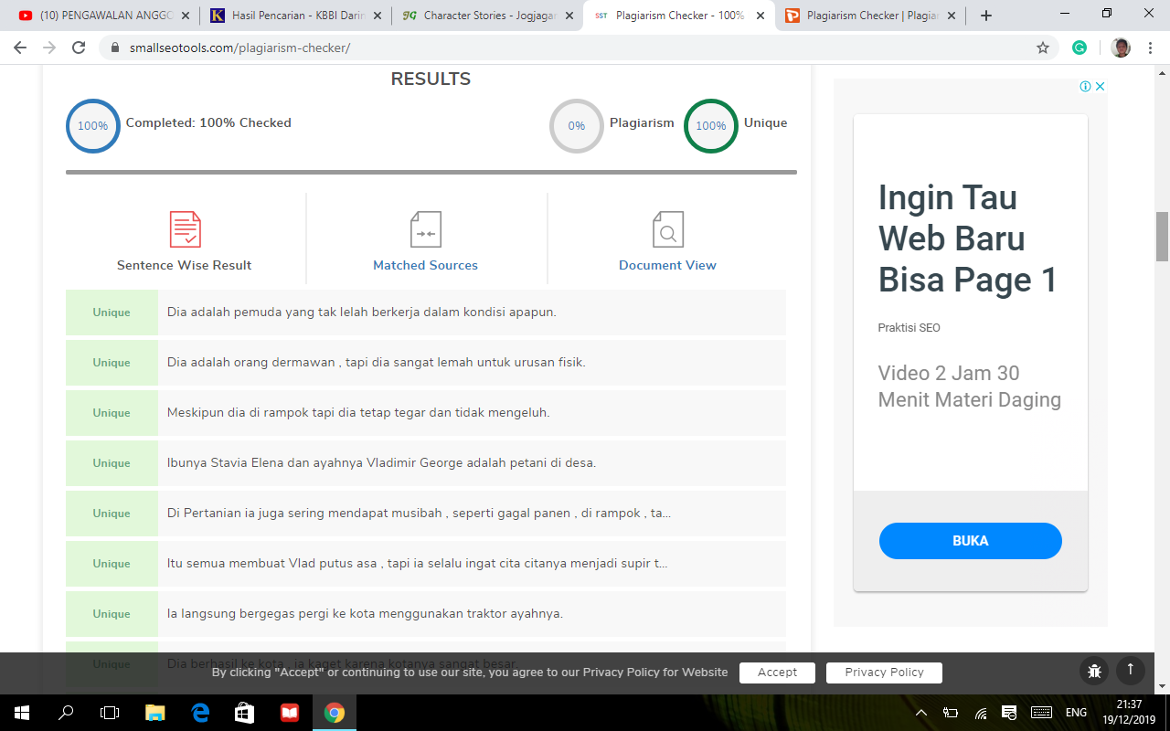Click the ENG language indicator in tray
This screenshot has height=731, width=1170.
tap(1076, 713)
